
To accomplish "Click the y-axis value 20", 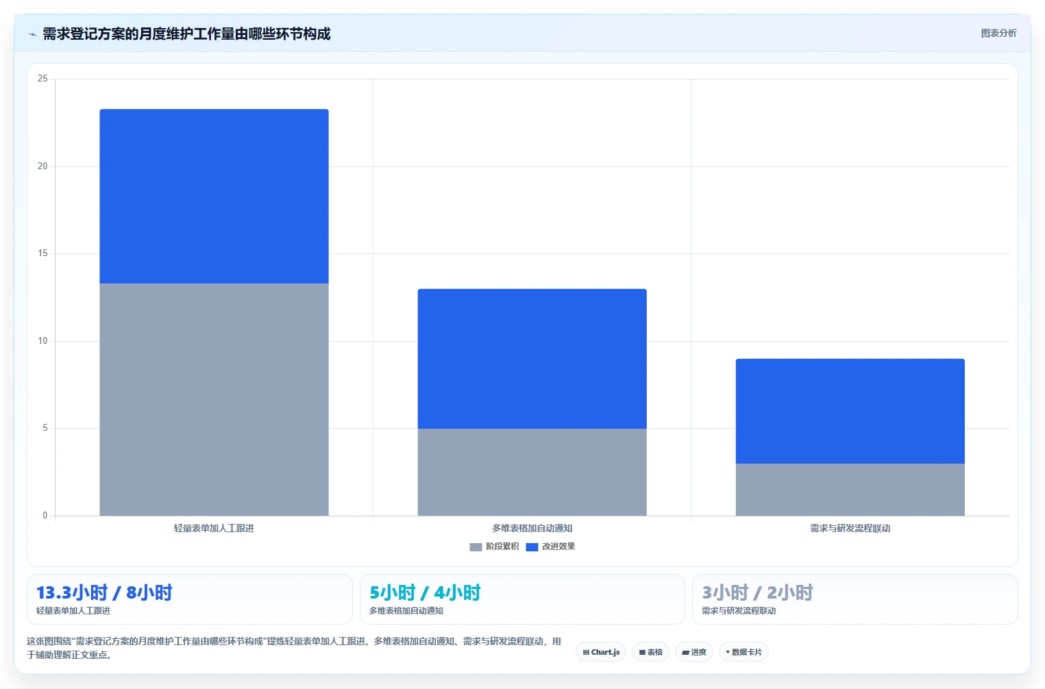I will pyautogui.click(x=42, y=166).
